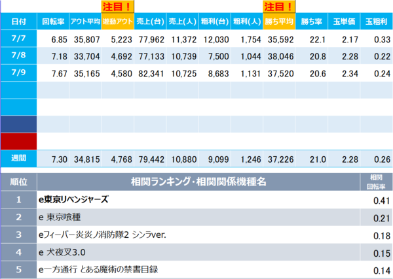This screenshot has height=279, width=393.
Task: Click the 11,372 cell
Action: tap(183, 39)
